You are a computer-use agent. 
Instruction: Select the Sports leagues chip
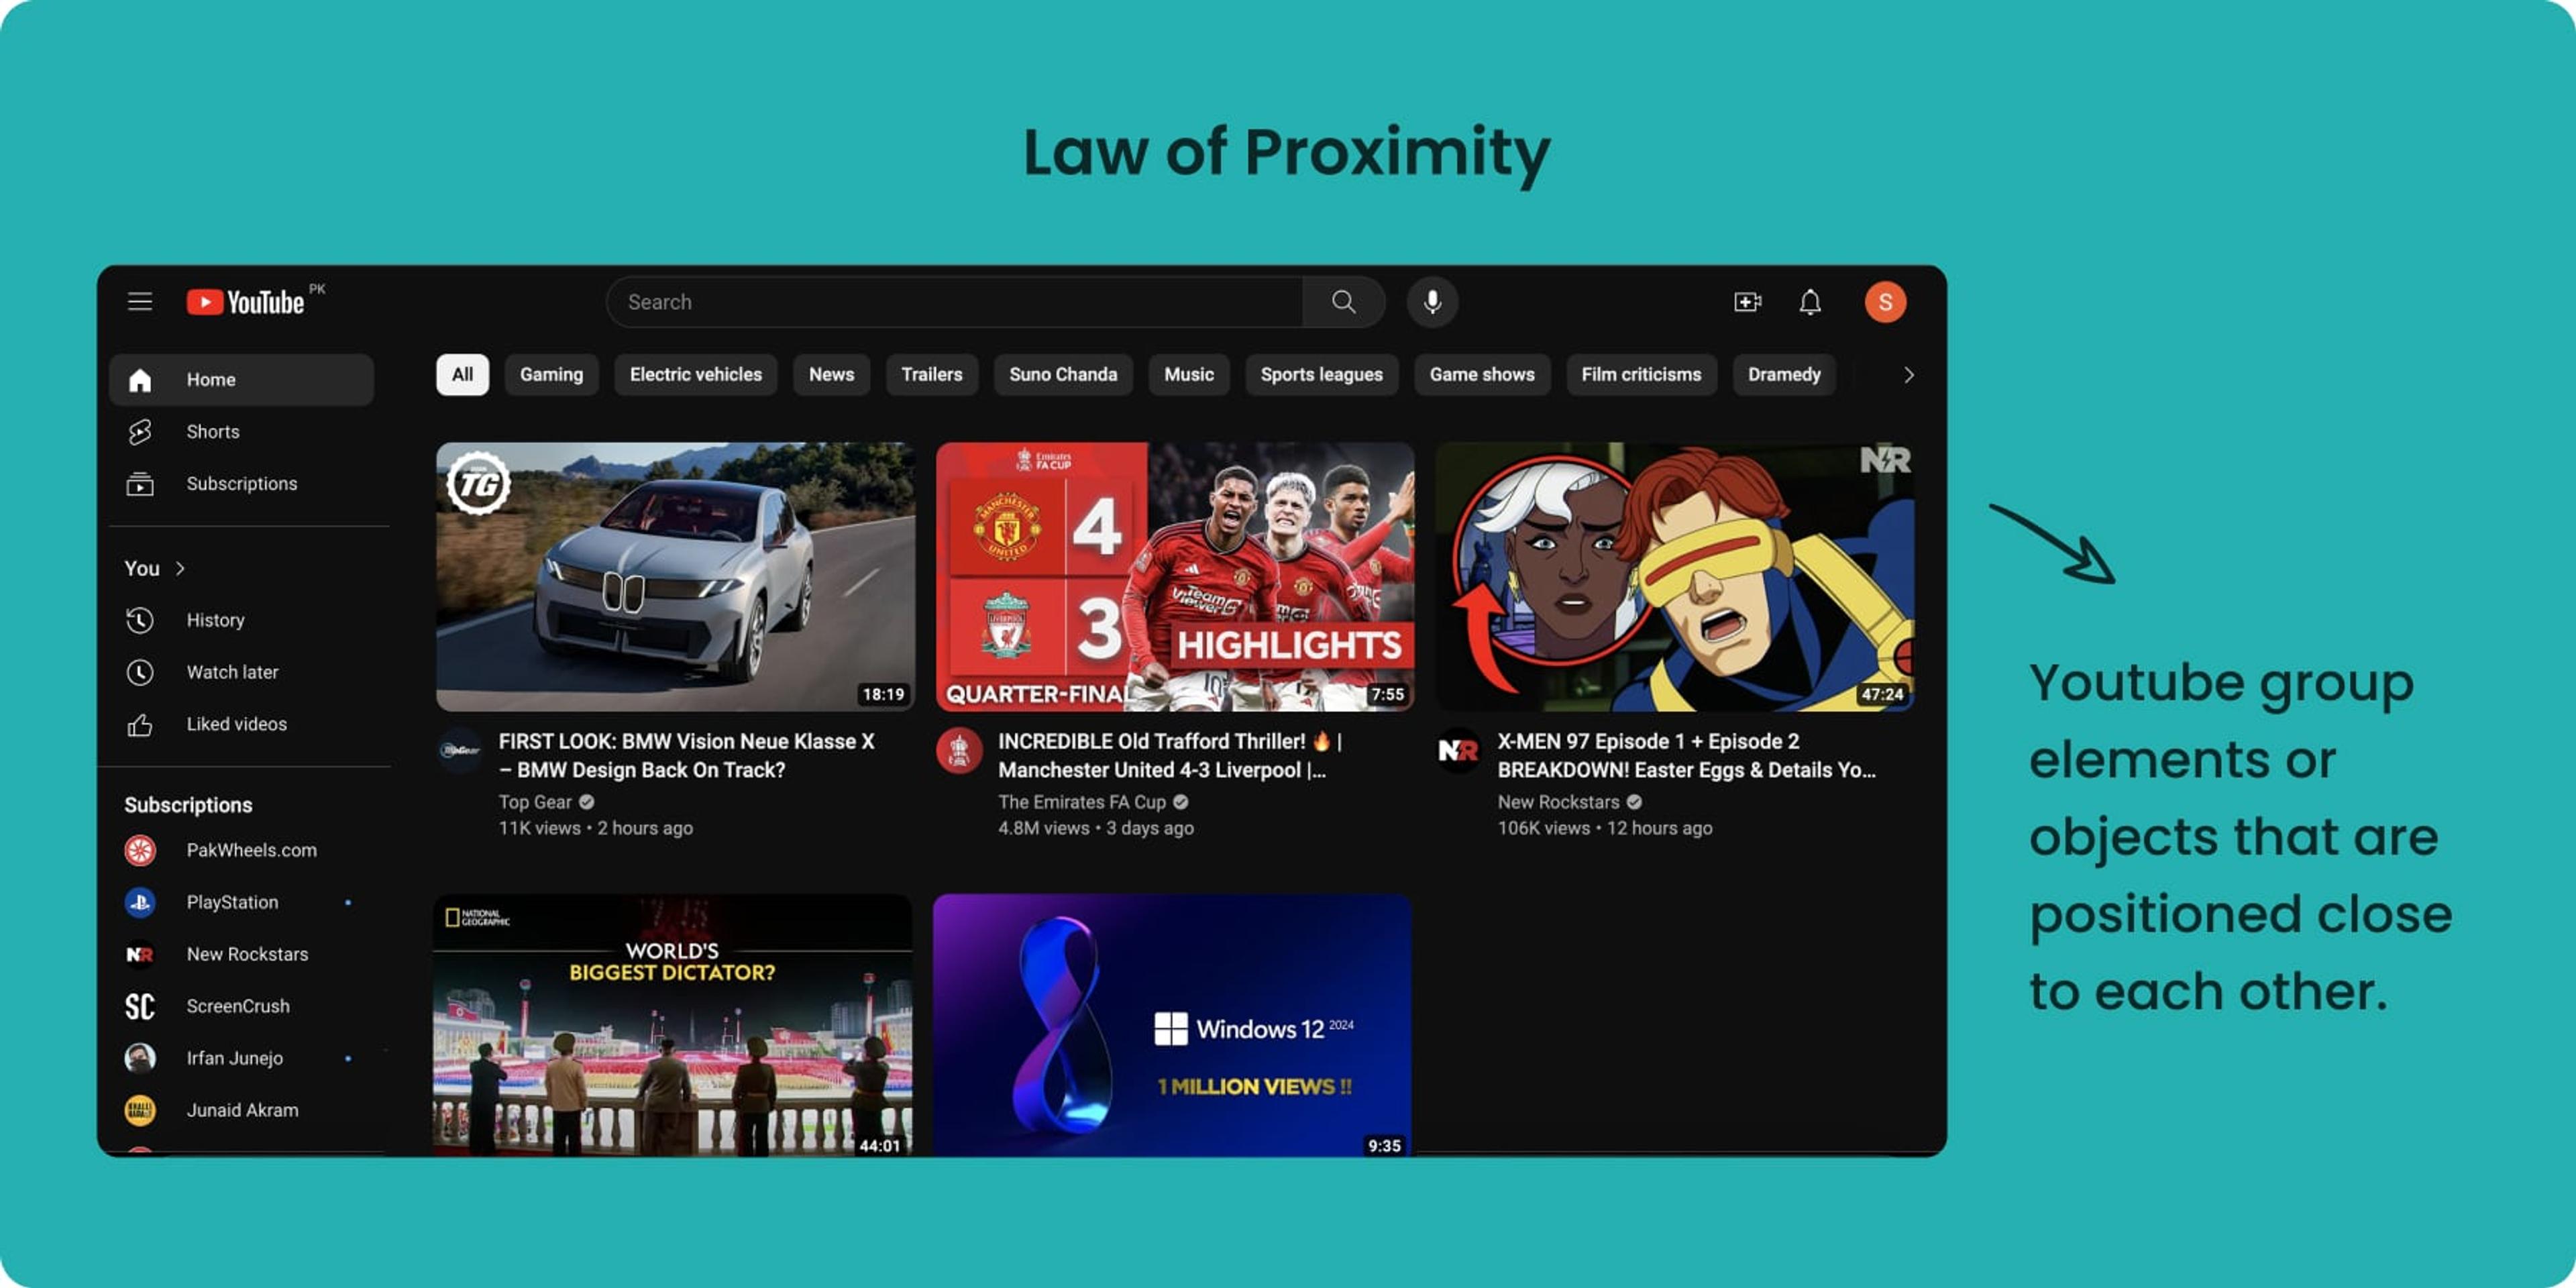[x=1321, y=375]
